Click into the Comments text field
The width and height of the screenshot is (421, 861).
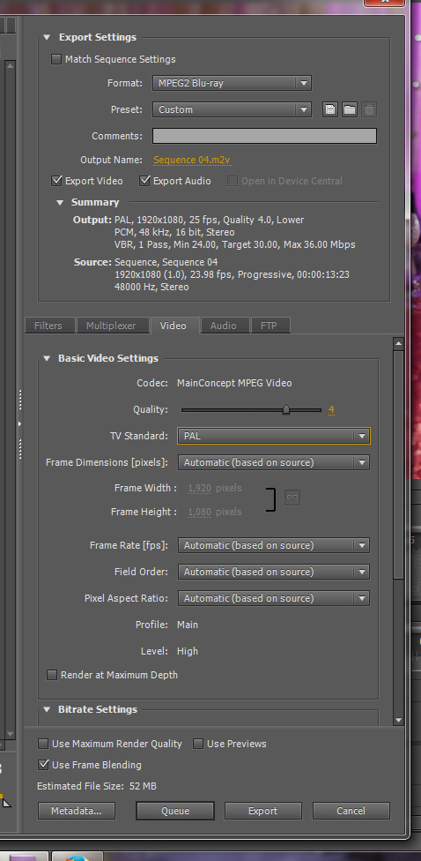(264, 136)
